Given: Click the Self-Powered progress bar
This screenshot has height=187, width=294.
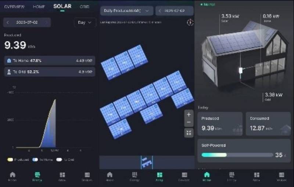Looking at the screenshot, I should pyautogui.click(x=237, y=155).
